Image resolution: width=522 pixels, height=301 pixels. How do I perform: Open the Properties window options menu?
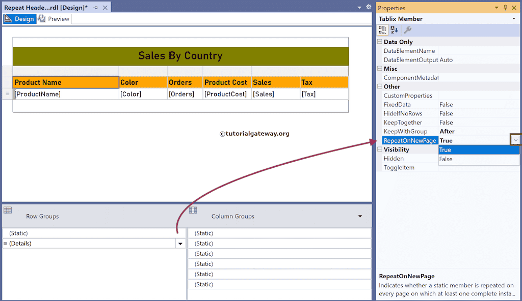click(495, 8)
